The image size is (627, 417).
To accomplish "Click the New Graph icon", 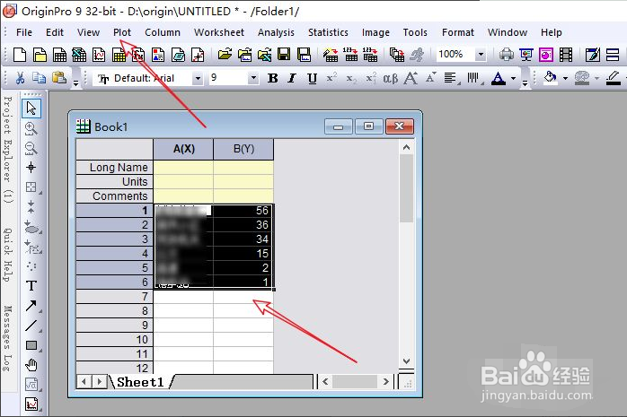I will (x=99, y=55).
